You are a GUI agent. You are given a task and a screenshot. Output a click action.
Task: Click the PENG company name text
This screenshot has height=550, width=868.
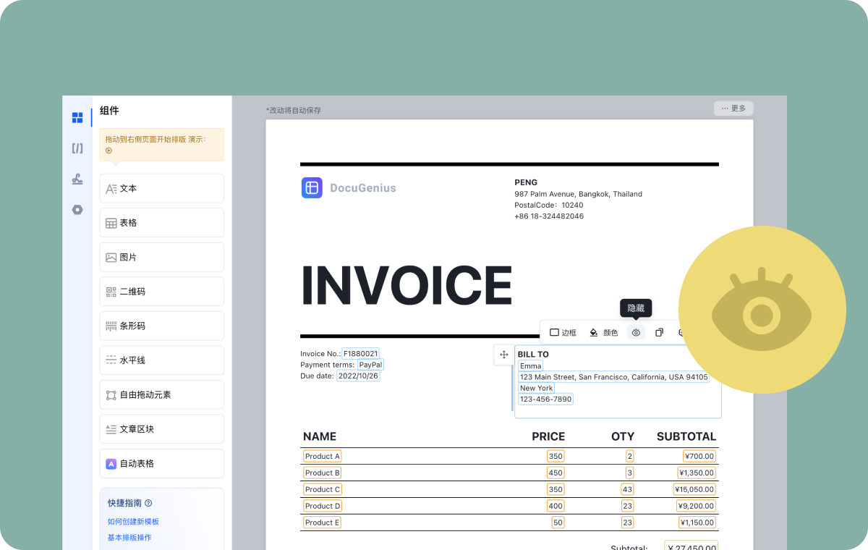(x=526, y=182)
